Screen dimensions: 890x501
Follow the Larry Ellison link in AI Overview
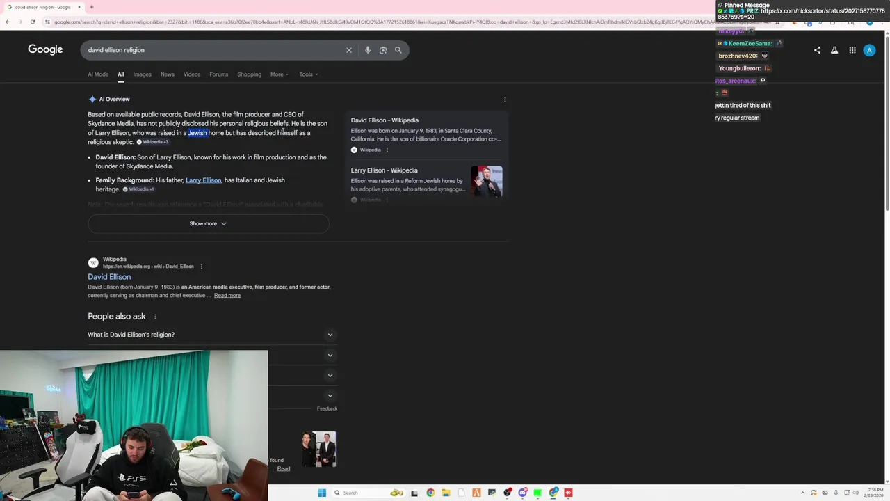203,180
